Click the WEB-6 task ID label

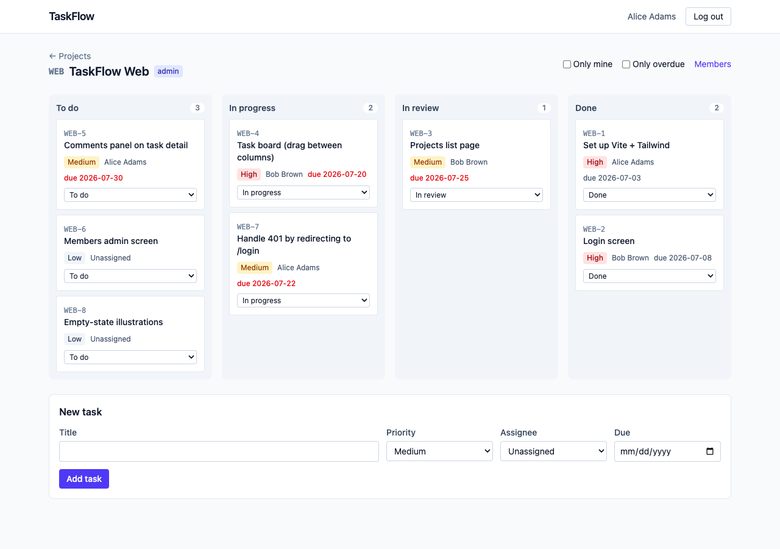(75, 229)
